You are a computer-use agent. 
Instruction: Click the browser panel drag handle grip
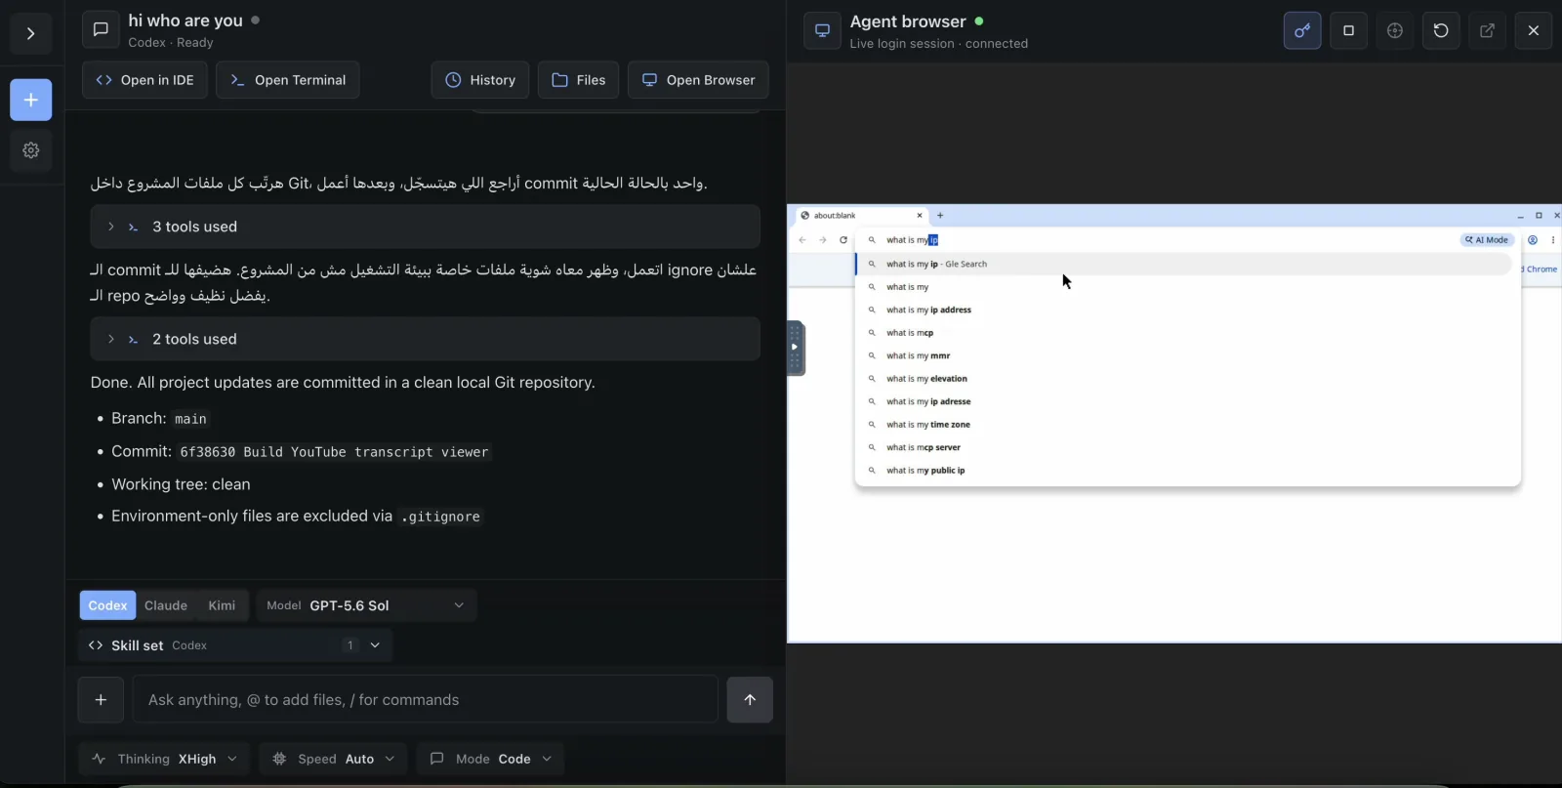point(795,348)
